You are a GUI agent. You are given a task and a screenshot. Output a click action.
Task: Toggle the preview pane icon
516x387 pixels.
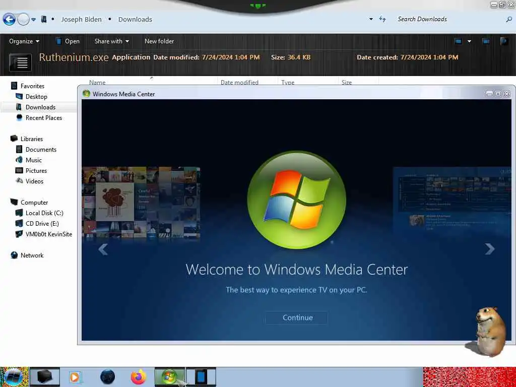pyautogui.click(x=486, y=41)
